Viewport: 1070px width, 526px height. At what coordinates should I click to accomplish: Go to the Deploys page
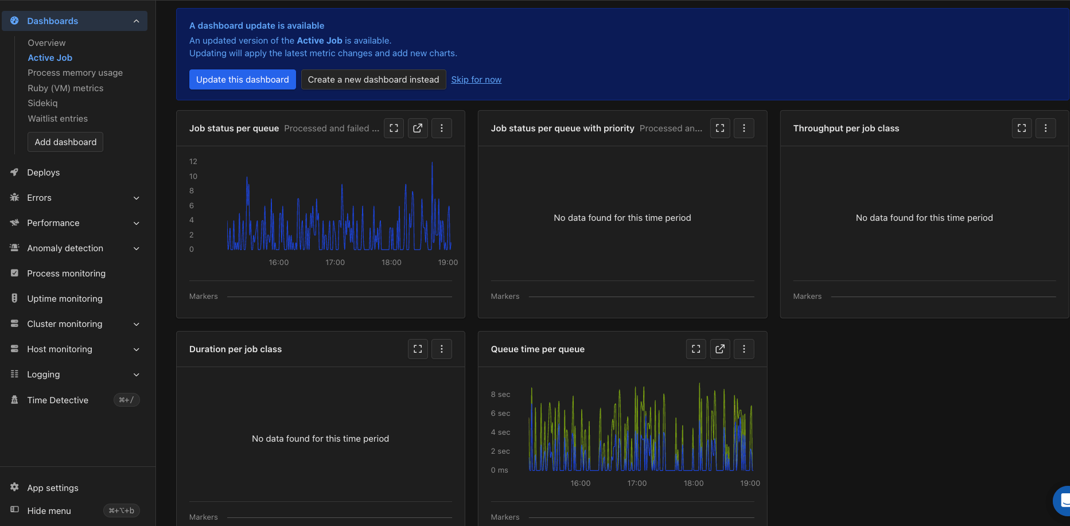click(x=43, y=173)
